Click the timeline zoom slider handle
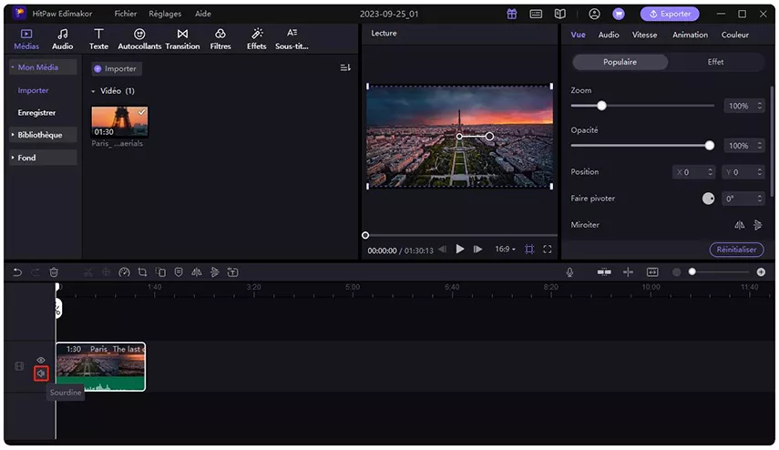779x450 pixels. coord(692,271)
